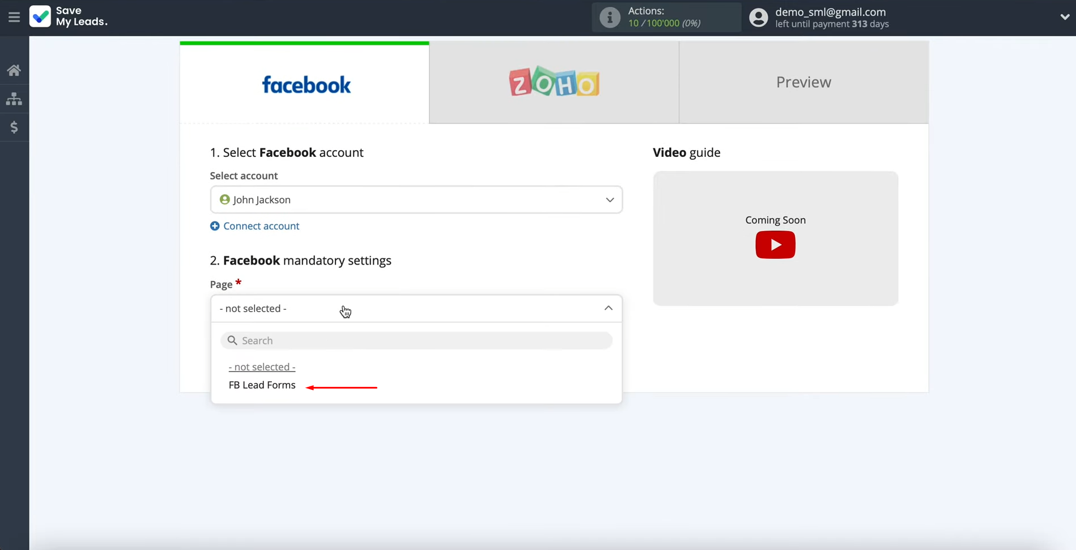Viewport: 1076px width, 550px height.
Task: Choose the '- not selected -' list option
Action: tap(262, 367)
